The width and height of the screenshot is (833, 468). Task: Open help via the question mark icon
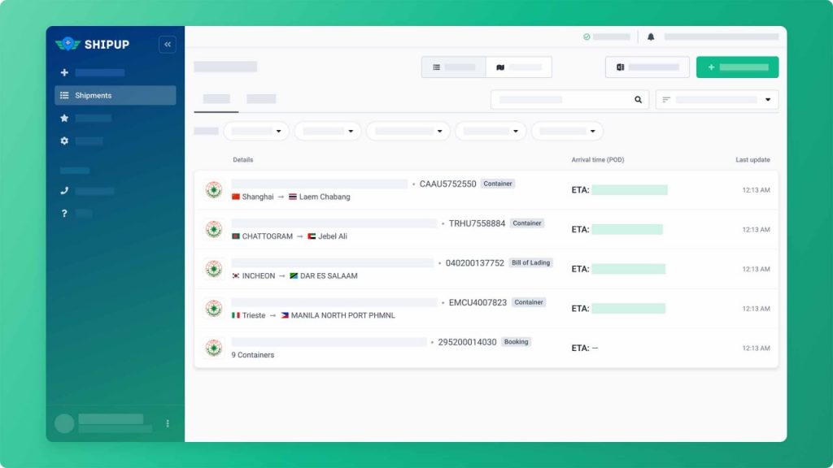63,213
